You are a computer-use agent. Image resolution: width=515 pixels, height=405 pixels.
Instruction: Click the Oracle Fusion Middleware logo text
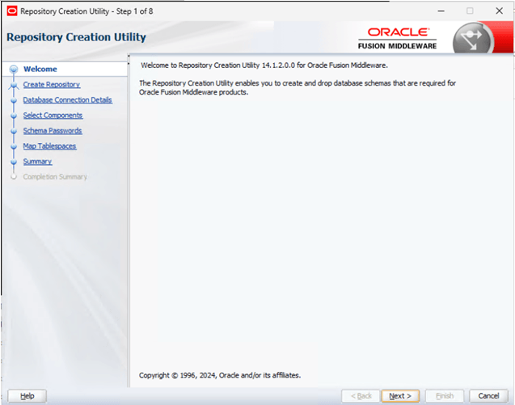[x=398, y=39]
